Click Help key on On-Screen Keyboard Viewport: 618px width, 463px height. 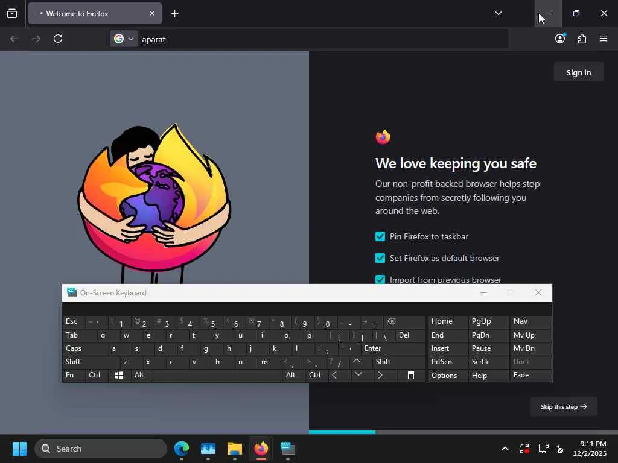488,375
